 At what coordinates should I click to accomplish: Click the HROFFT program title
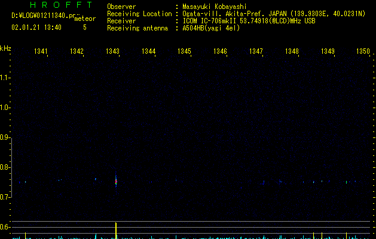tap(61, 5)
